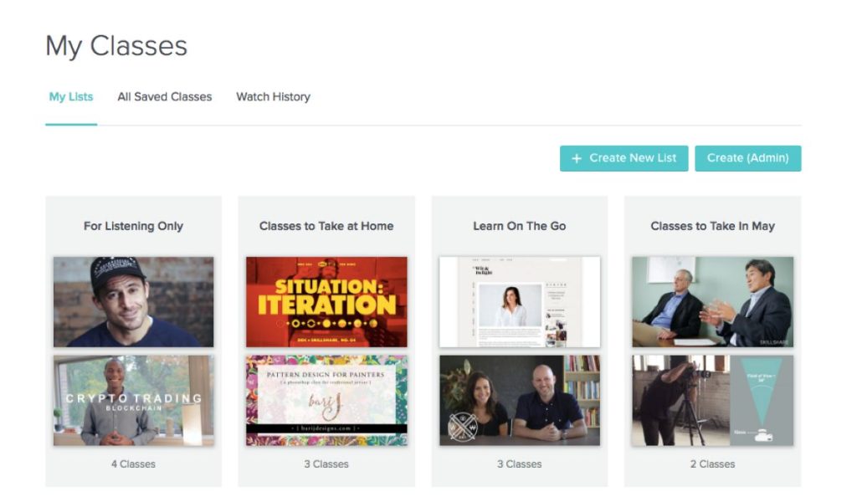Open the Classes to Take at Home list
Image resolution: width=857 pixels, height=497 pixels.
[326, 225]
